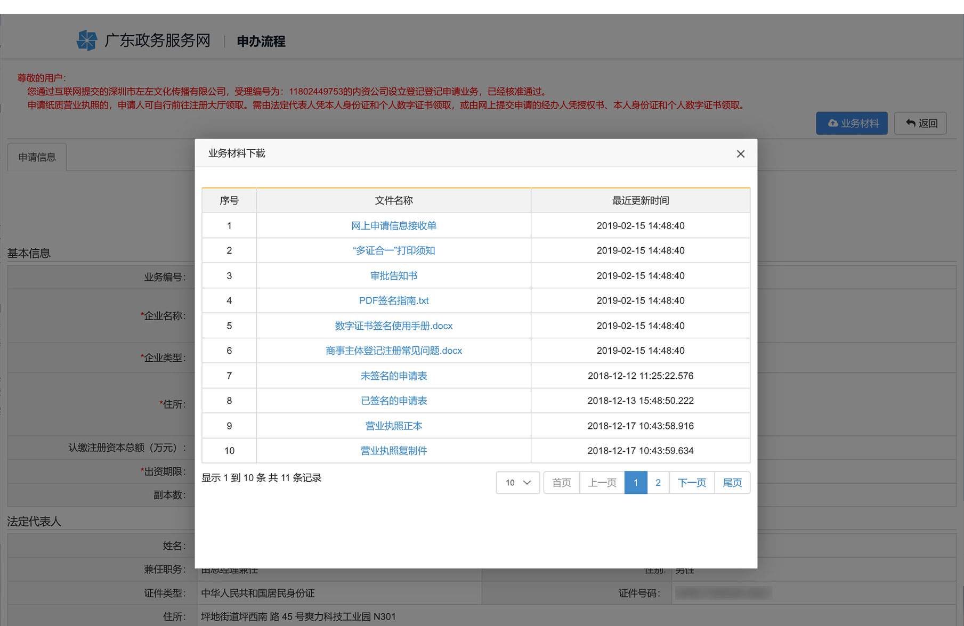Download 未签名的申请表
Image resolution: width=964 pixels, height=626 pixels.
coord(393,376)
